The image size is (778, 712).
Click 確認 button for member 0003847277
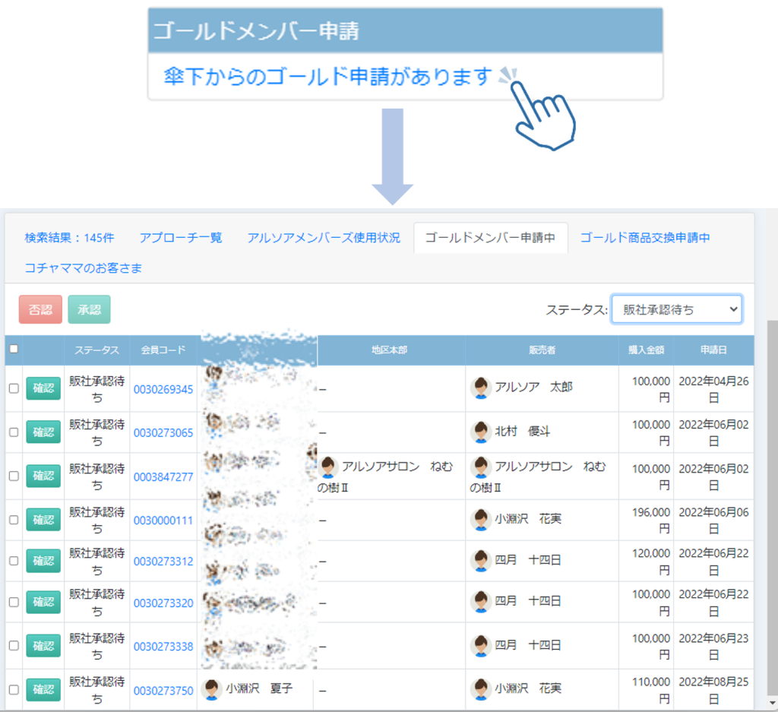(x=43, y=476)
